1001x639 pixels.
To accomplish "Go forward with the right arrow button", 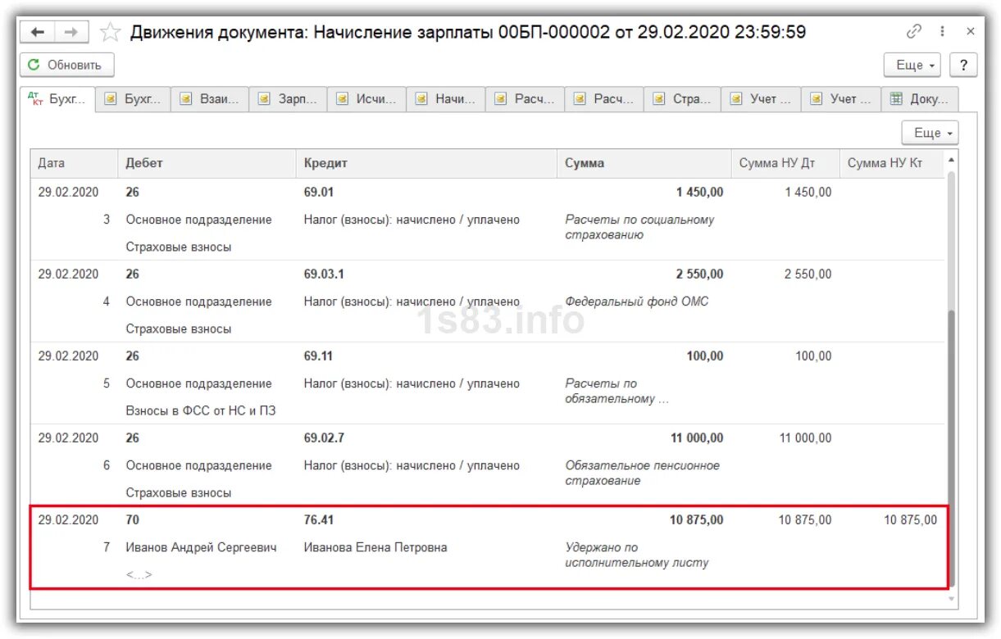I will [72, 33].
